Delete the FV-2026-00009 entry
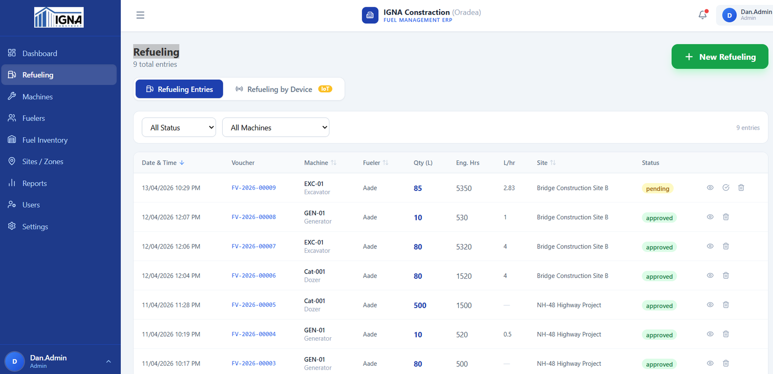This screenshot has height=374, width=773. click(741, 187)
